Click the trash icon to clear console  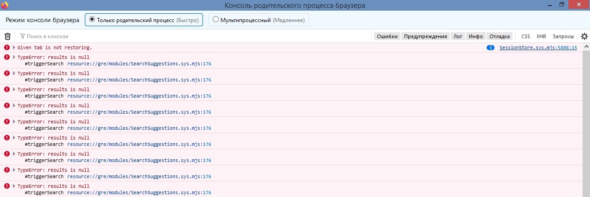point(7,36)
